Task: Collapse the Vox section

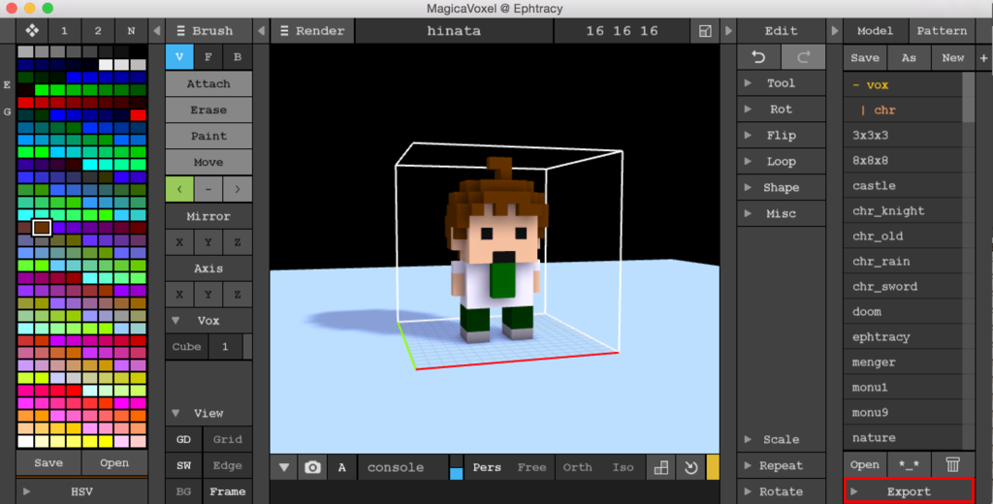Action: pos(208,321)
